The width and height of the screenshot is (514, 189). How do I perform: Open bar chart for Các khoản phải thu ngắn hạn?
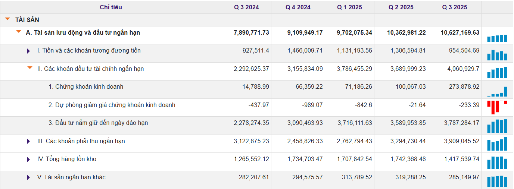pos(497,144)
